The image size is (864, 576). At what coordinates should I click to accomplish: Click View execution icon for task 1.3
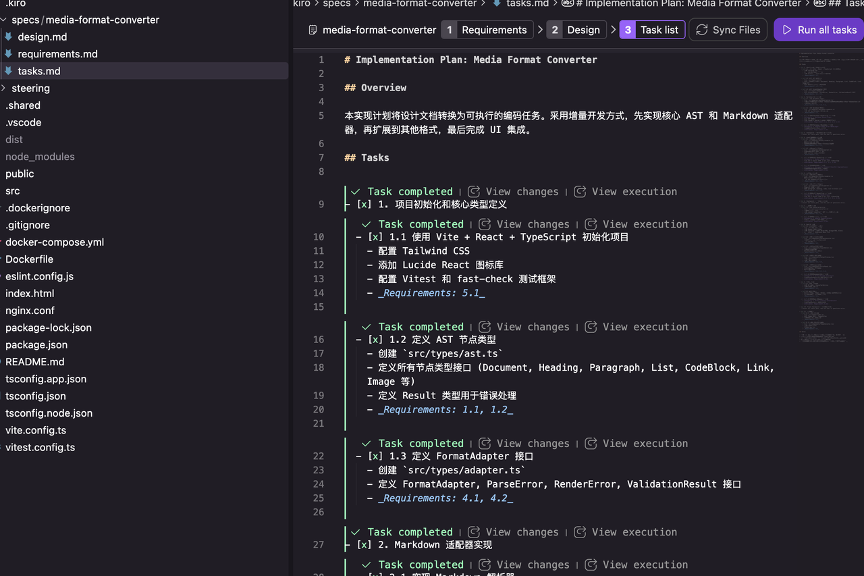click(591, 444)
